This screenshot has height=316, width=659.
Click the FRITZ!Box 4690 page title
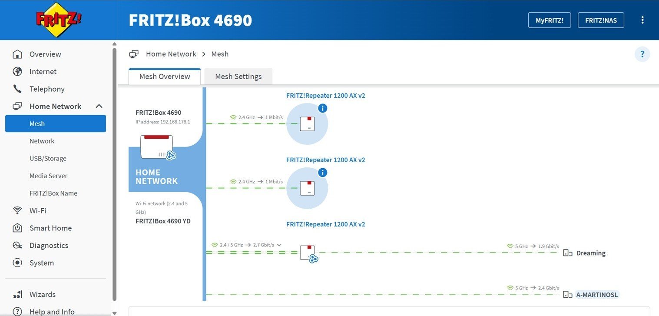click(x=190, y=20)
